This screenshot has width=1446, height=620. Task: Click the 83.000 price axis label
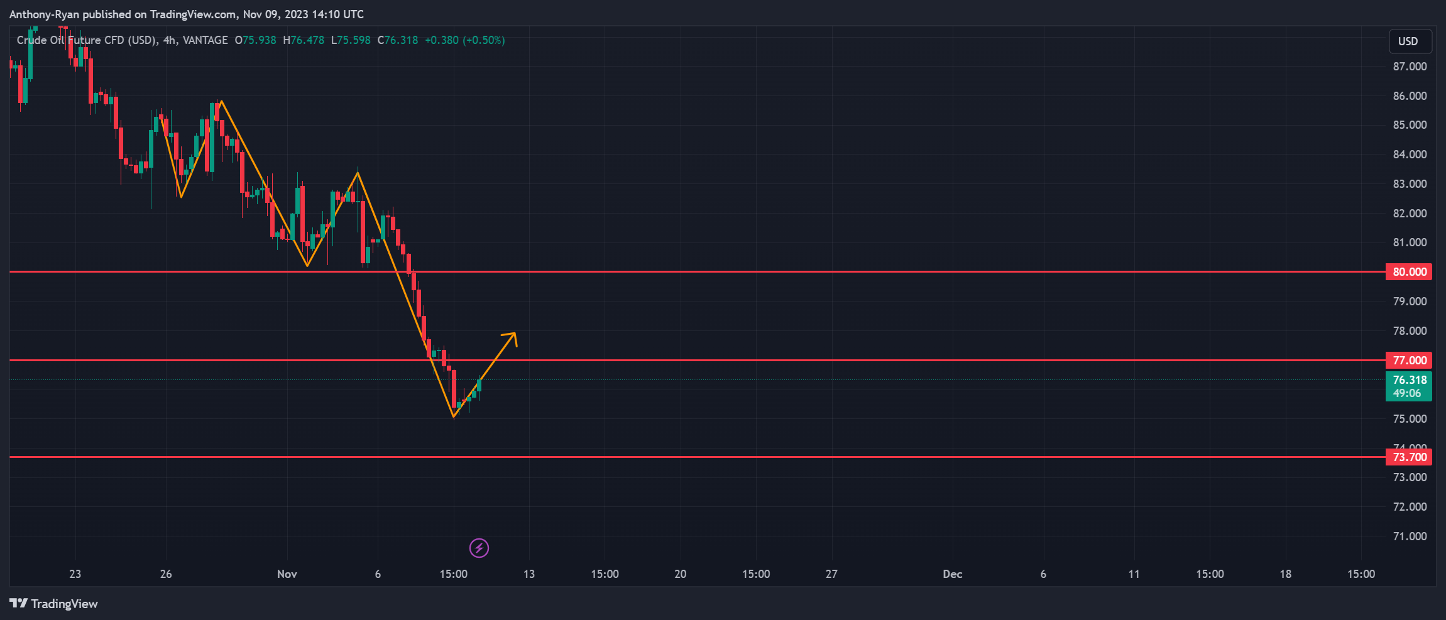(x=1410, y=184)
